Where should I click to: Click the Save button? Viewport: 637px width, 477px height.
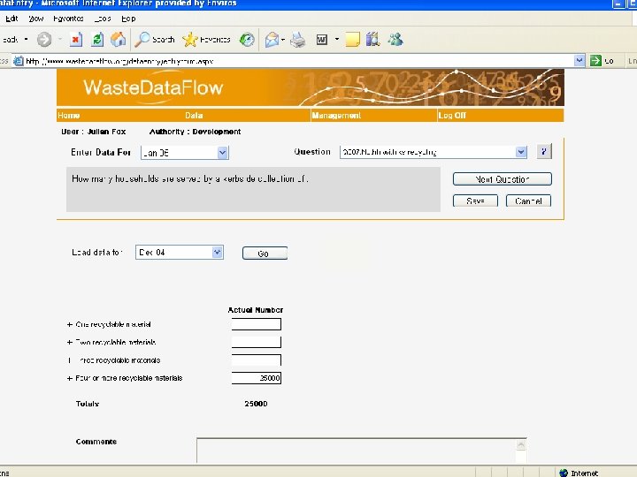475,201
